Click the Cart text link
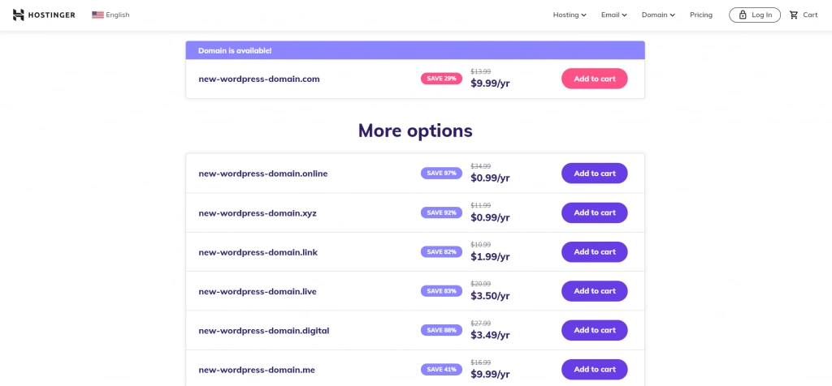The height and width of the screenshot is (386, 832). click(810, 15)
